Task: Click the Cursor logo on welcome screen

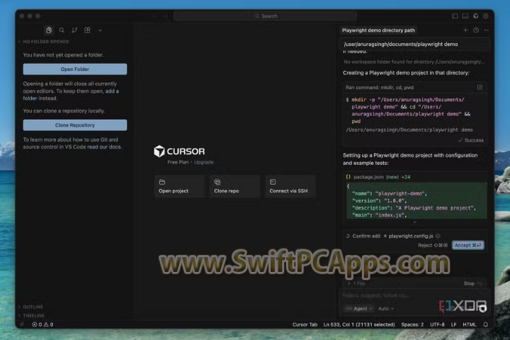Action: coord(179,152)
